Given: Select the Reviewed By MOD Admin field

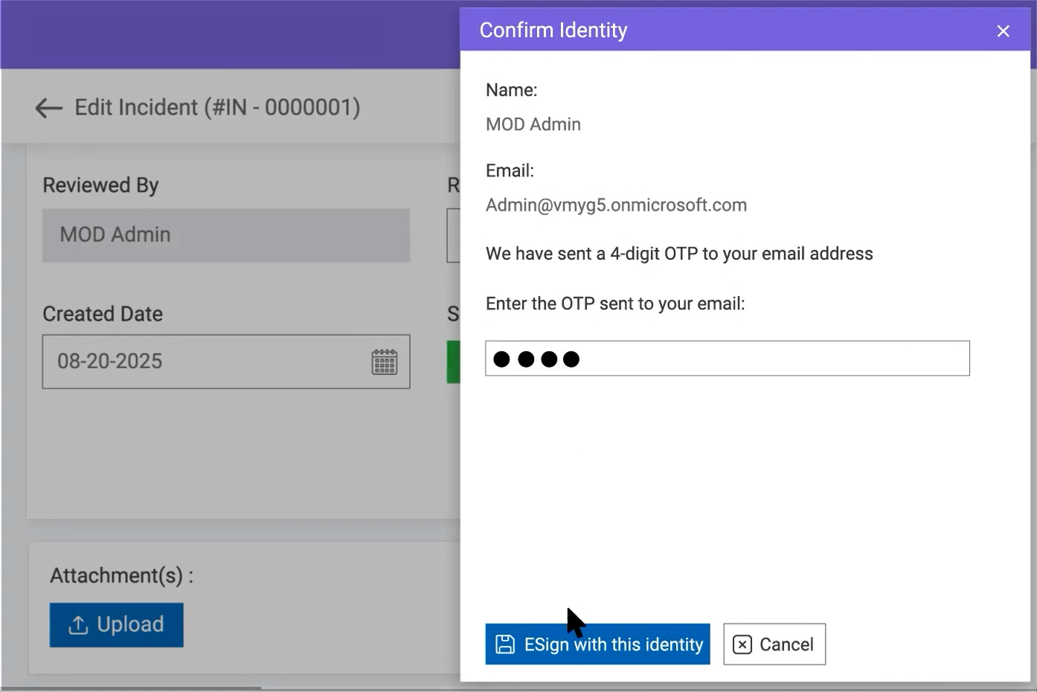Looking at the screenshot, I should click(x=226, y=235).
